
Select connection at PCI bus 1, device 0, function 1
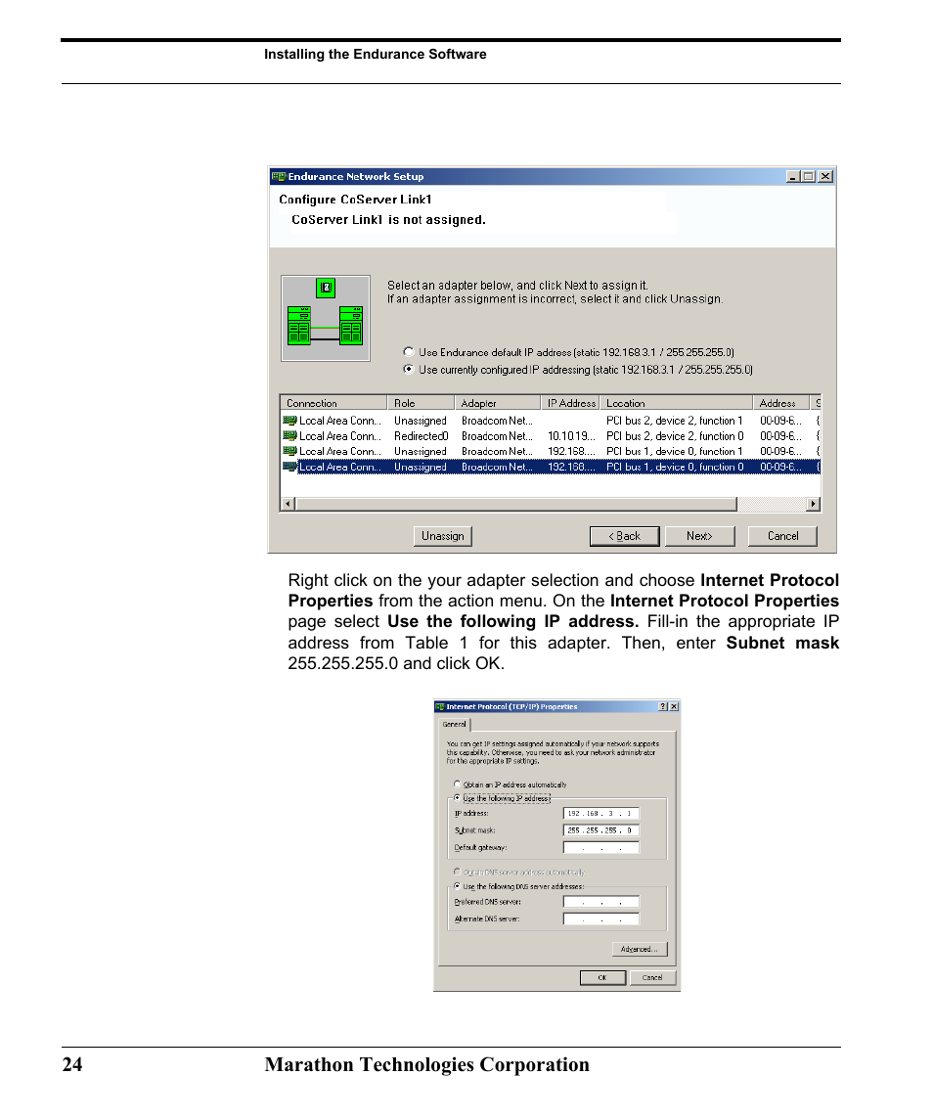pyautogui.click(x=550, y=452)
